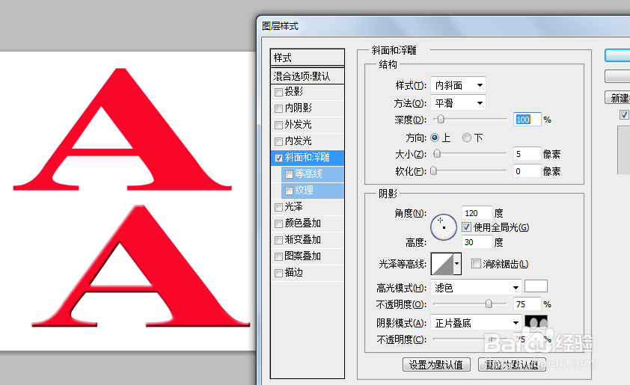The image size is (630, 385).
Task: Enable the 渐变叠加 checkbox
Action: tap(278, 241)
